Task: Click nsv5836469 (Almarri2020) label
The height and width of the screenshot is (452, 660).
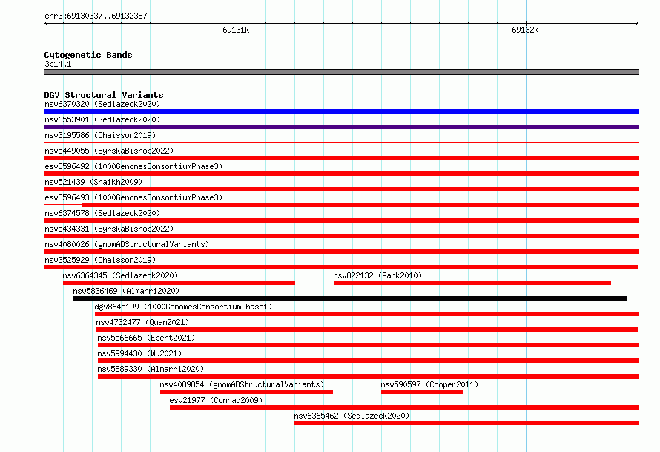Action: (x=126, y=291)
